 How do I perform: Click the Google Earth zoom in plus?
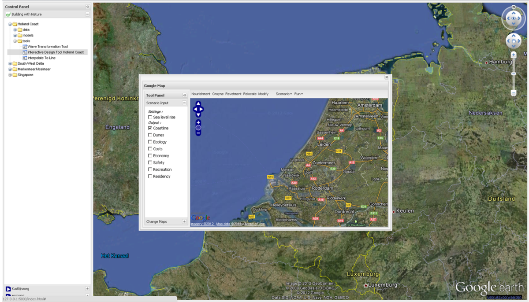click(x=514, y=55)
